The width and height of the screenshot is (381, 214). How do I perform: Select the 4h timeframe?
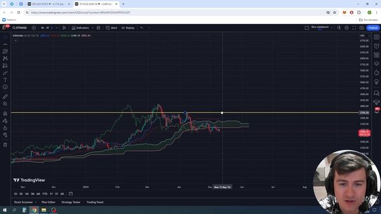[42, 28]
